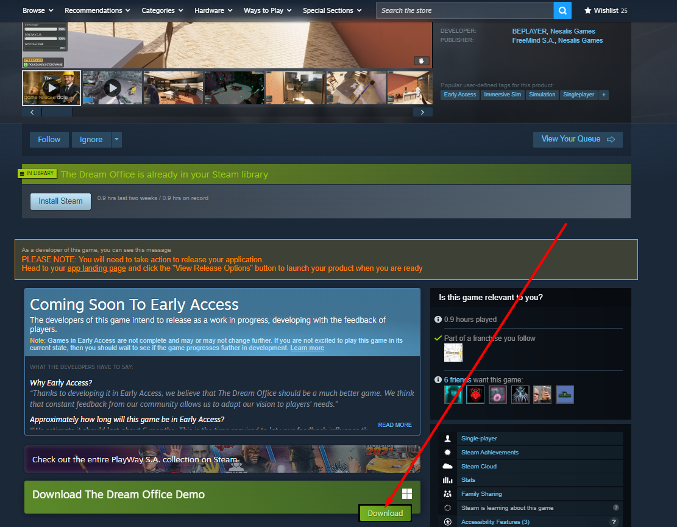The width and height of the screenshot is (677, 527).
Task: Click the Follow button
Action: pyautogui.click(x=49, y=140)
